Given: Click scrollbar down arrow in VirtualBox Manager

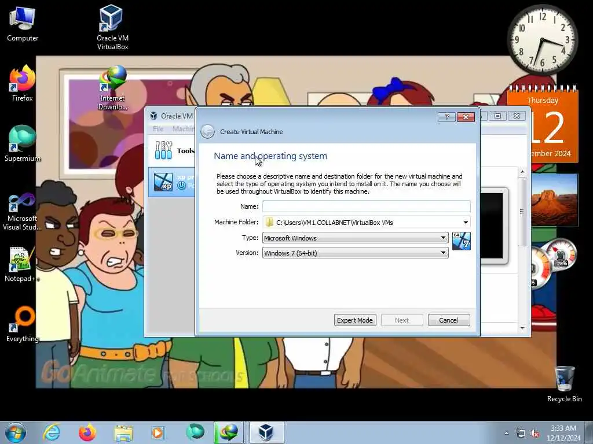Looking at the screenshot, I should (522, 328).
